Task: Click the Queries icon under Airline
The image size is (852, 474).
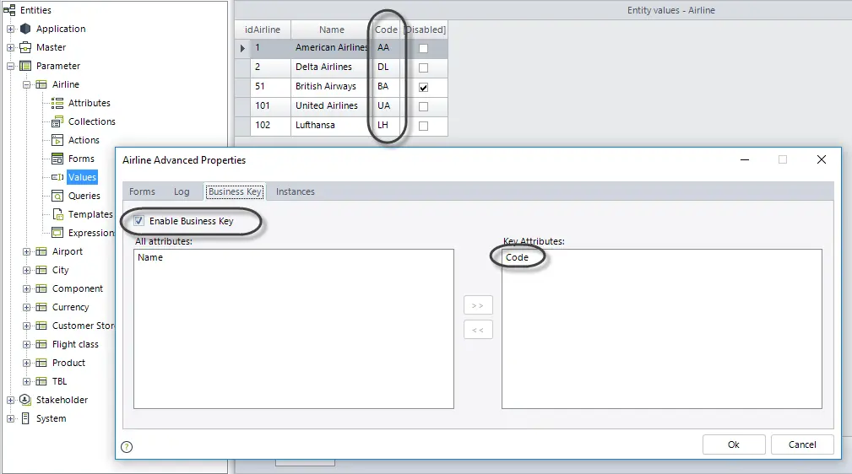Action: pos(57,196)
